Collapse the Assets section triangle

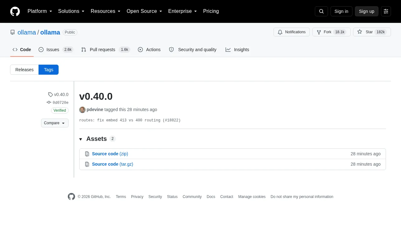pos(81,139)
